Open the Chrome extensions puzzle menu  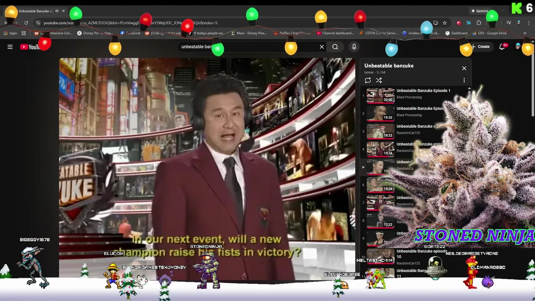(x=479, y=23)
